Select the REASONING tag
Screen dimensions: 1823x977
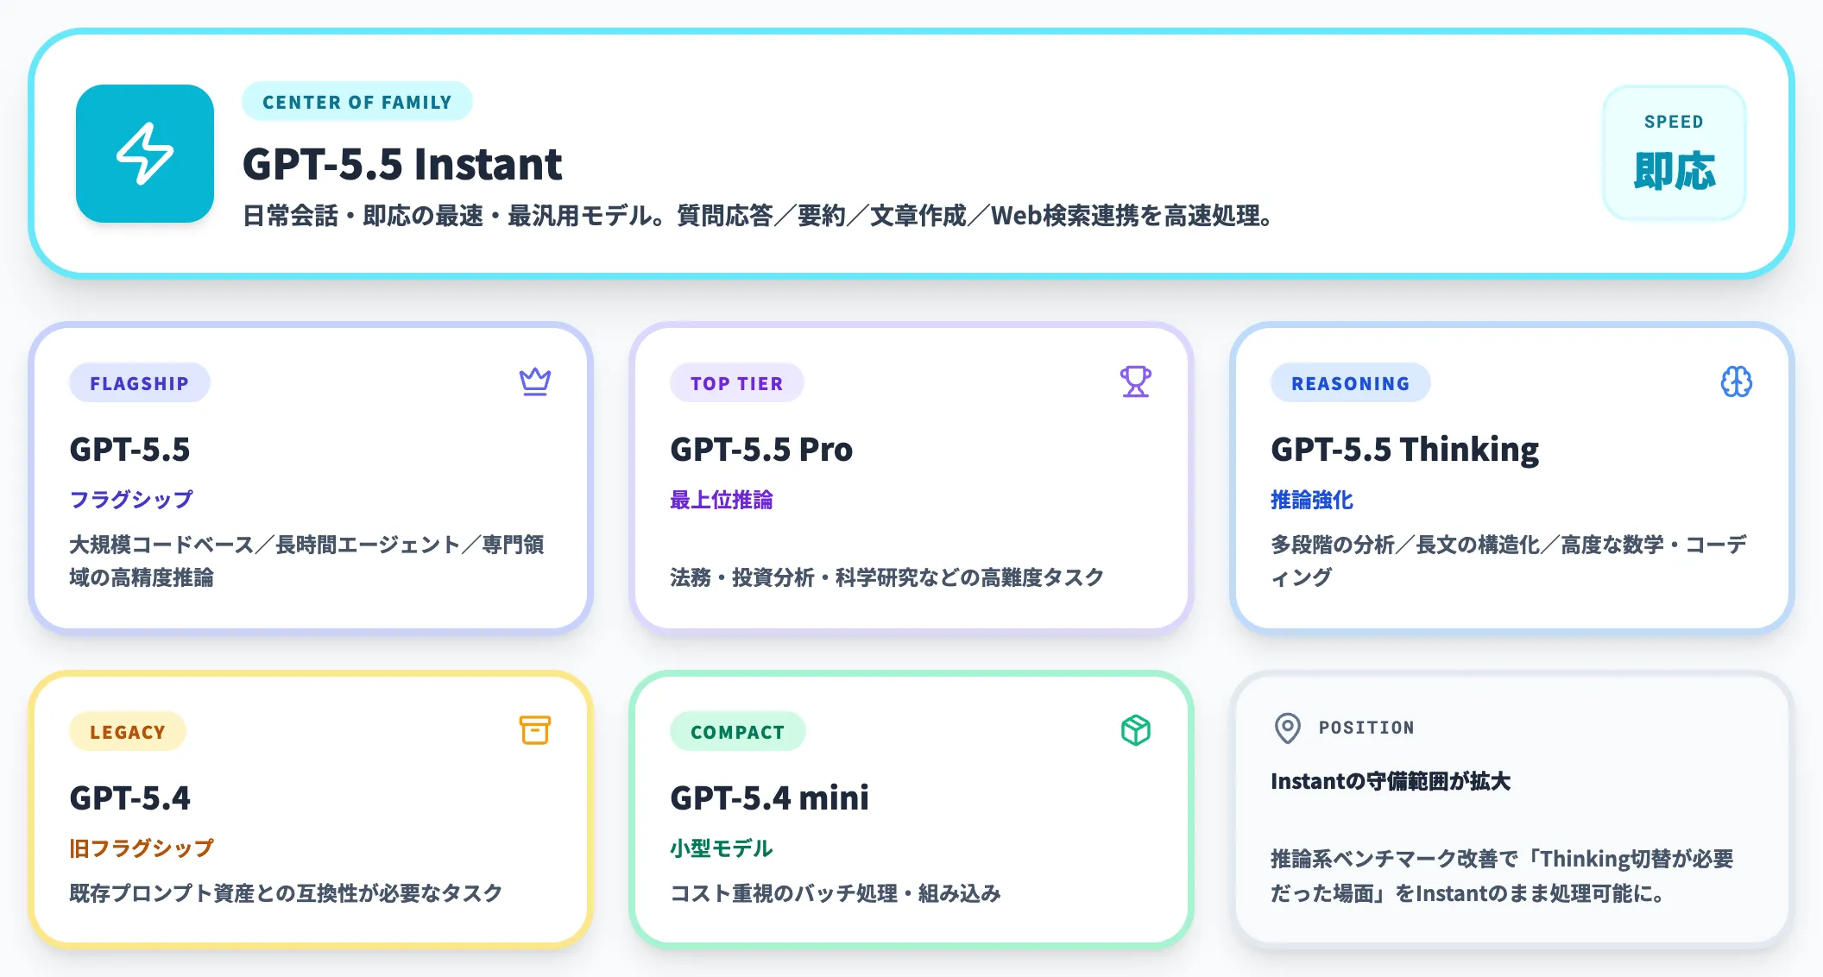(1351, 383)
